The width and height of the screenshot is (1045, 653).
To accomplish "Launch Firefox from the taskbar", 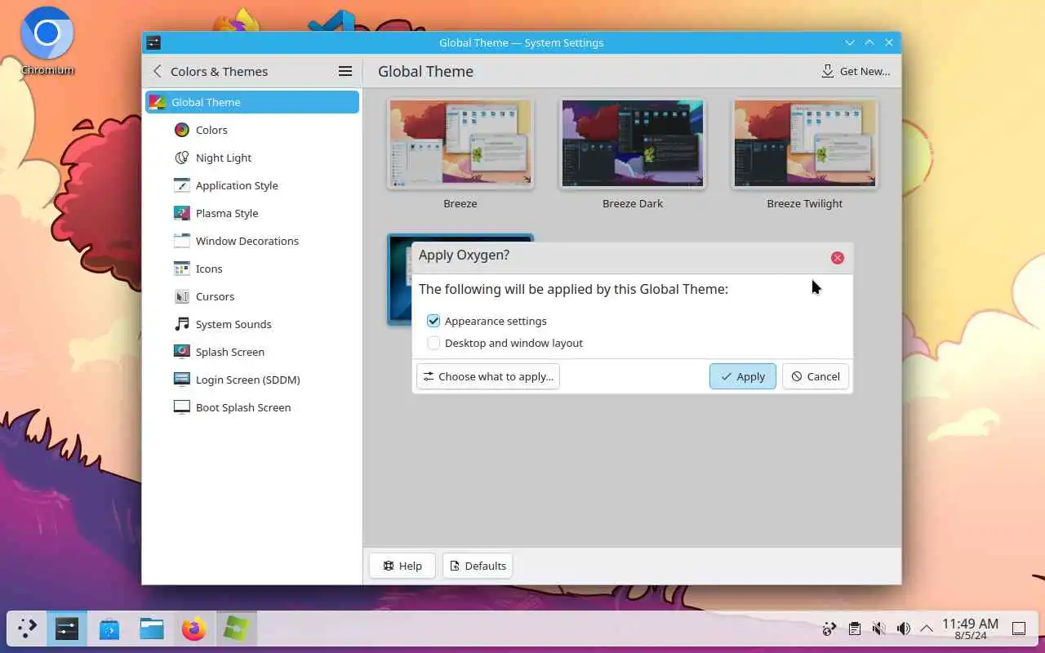I will [194, 629].
